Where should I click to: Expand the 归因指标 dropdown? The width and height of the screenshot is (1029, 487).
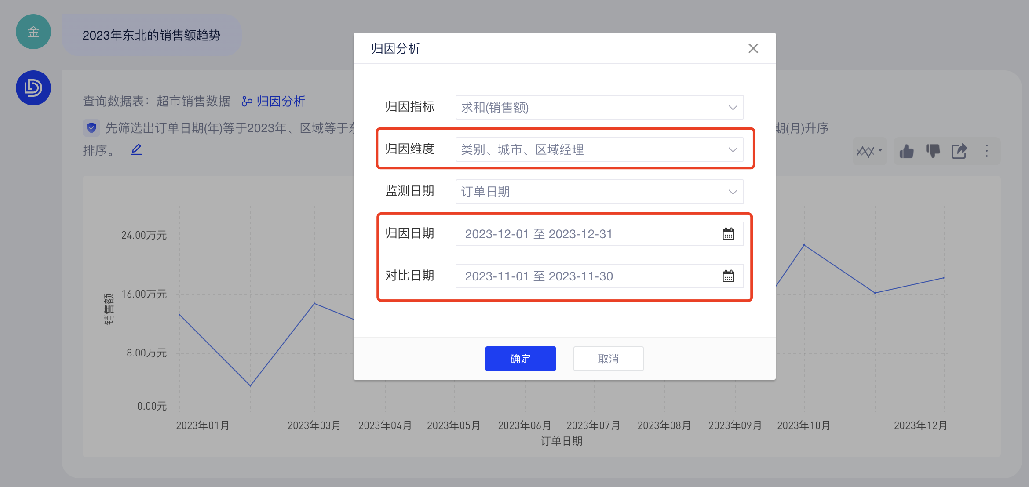(x=599, y=107)
